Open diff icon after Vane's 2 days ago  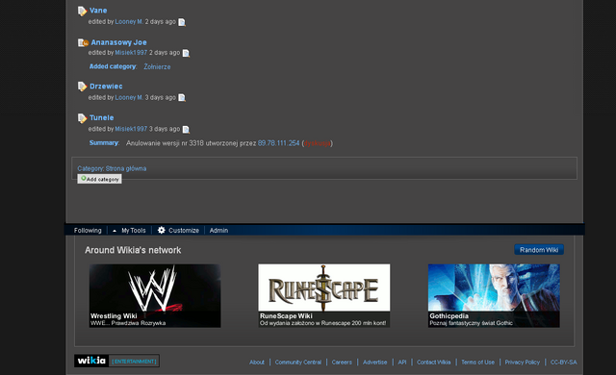(182, 22)
